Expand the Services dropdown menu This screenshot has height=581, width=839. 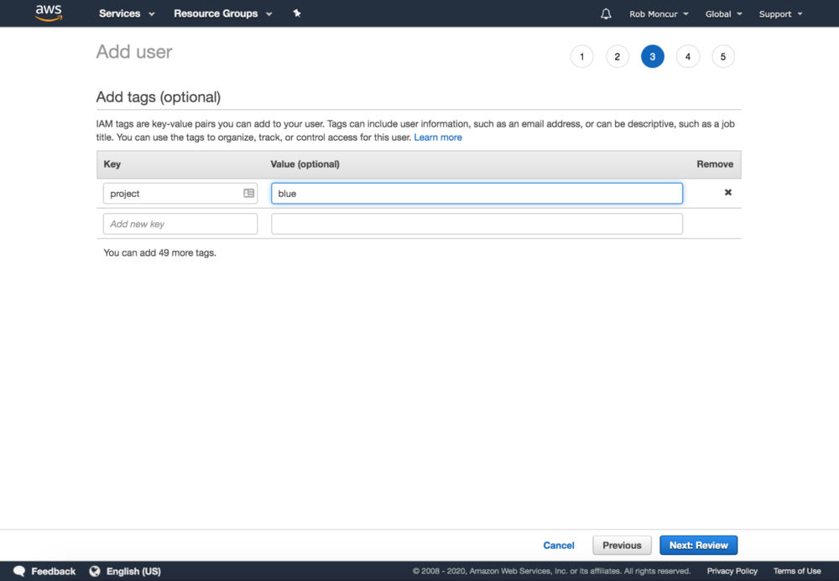point(127,14)
